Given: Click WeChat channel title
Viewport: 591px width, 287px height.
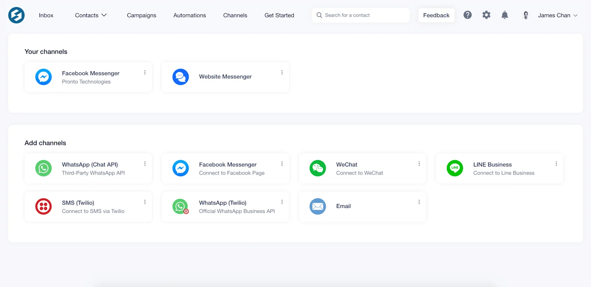Looking at the screenshot, I should pos(346,165).
